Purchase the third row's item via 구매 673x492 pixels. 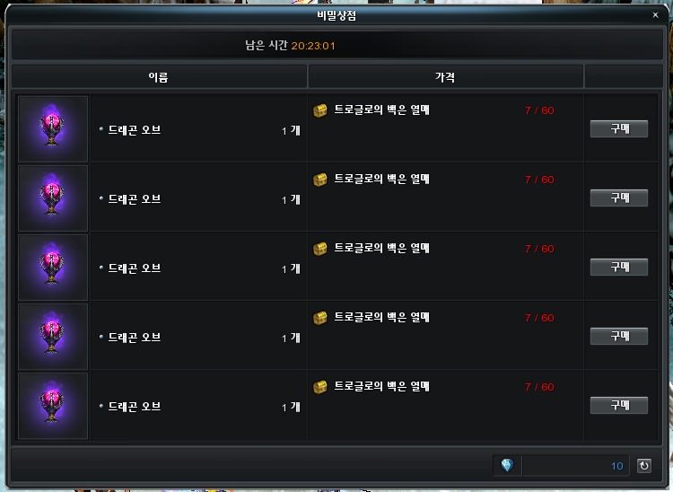[619, 267]
